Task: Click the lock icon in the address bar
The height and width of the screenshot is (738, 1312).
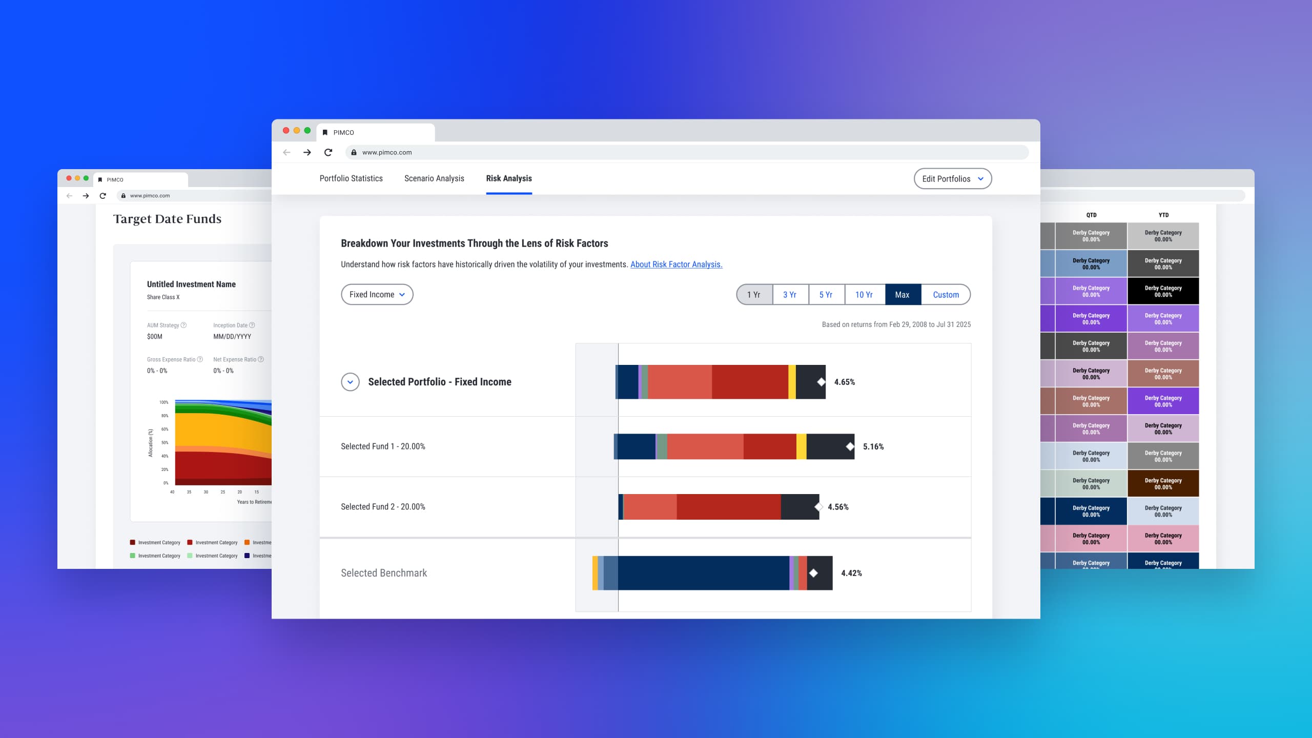Action: tap(353, 152)
